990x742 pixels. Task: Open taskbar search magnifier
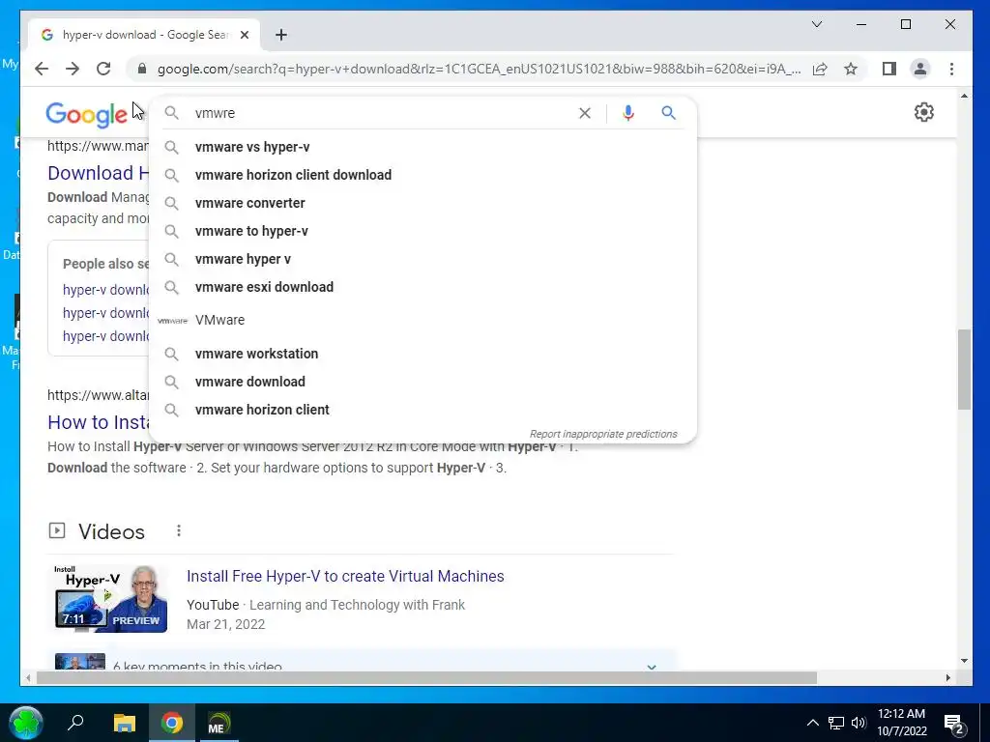pyautogui.click(x=75, y=723)
